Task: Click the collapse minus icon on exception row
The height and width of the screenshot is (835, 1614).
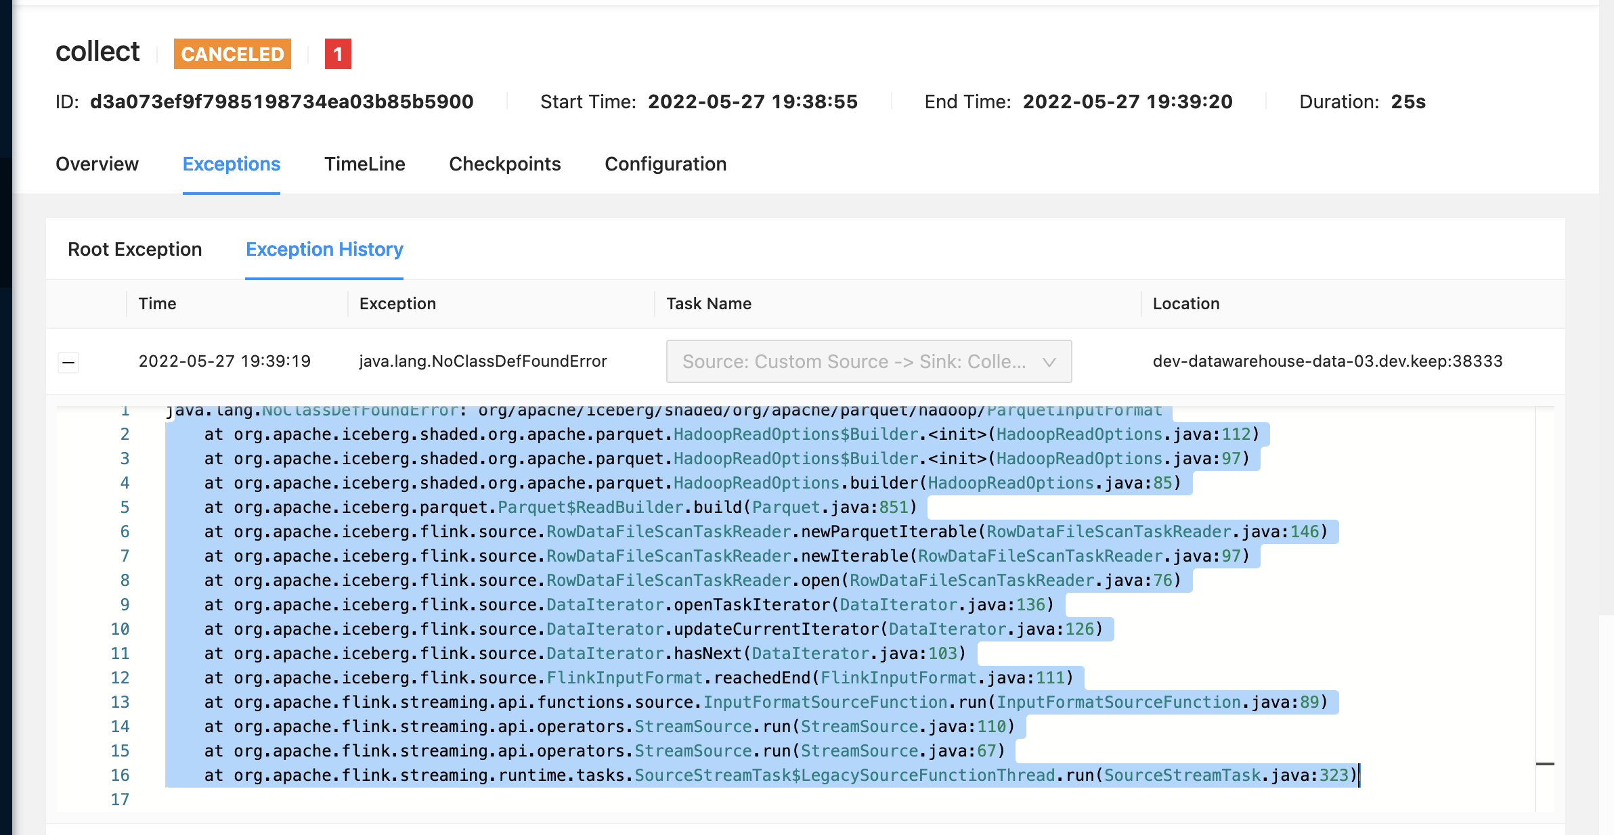Action: pyautogui.click(x=68, y=362)
